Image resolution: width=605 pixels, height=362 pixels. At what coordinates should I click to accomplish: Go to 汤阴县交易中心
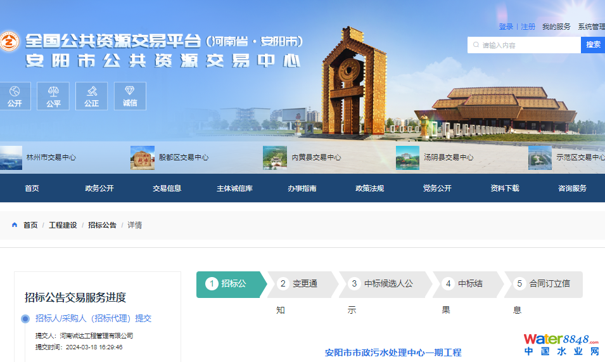tap(448, 157)
